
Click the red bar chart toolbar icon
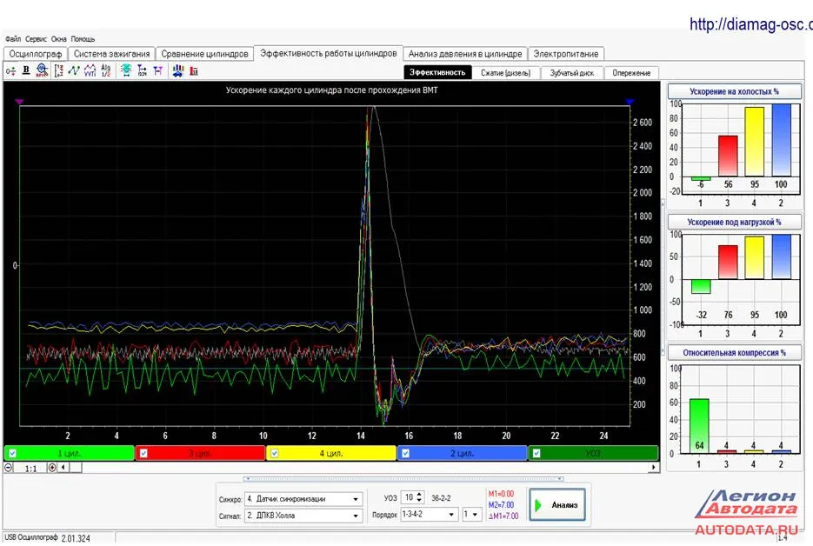tap(194, 70)
